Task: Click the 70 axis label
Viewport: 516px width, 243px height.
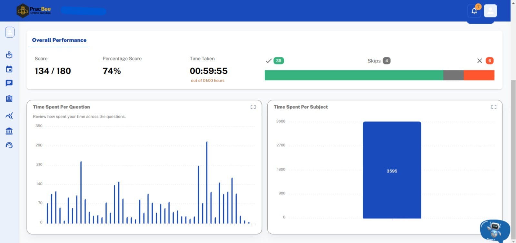Action: tap(40, 203)
